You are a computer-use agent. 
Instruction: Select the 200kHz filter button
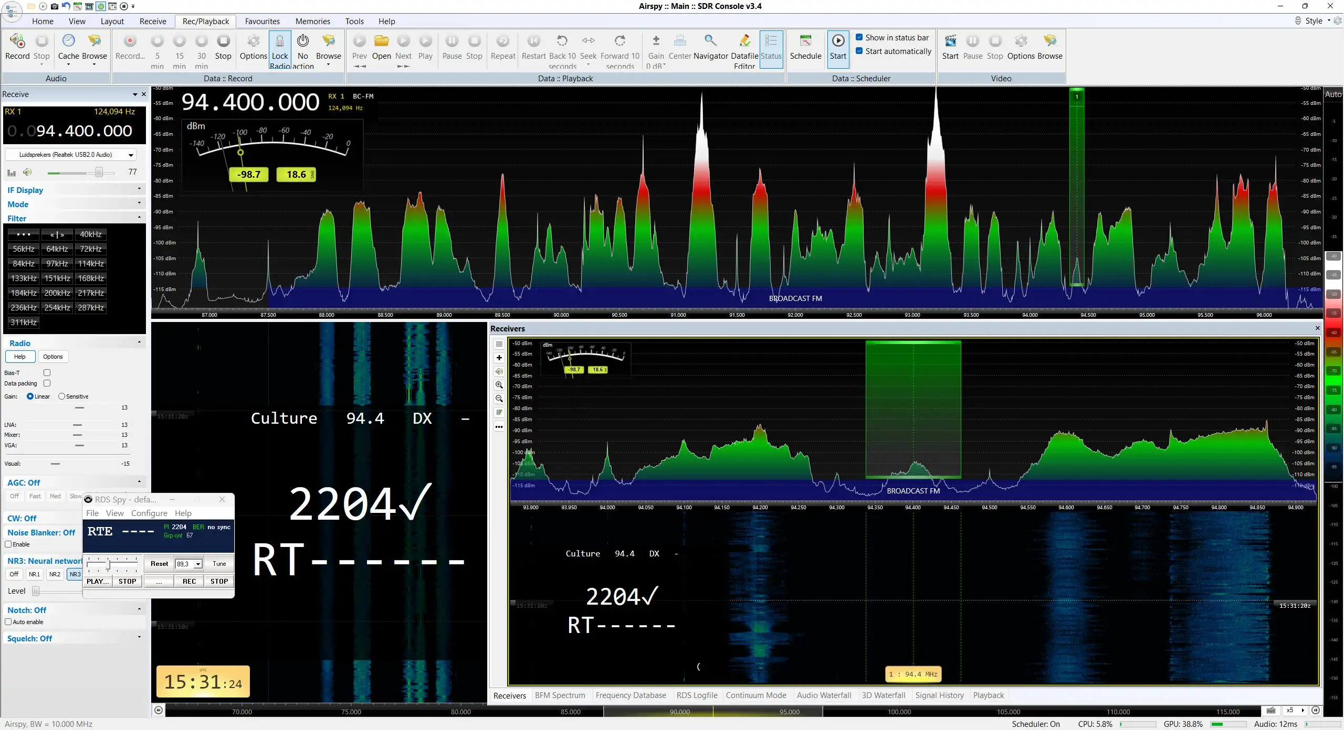(57, 293)
